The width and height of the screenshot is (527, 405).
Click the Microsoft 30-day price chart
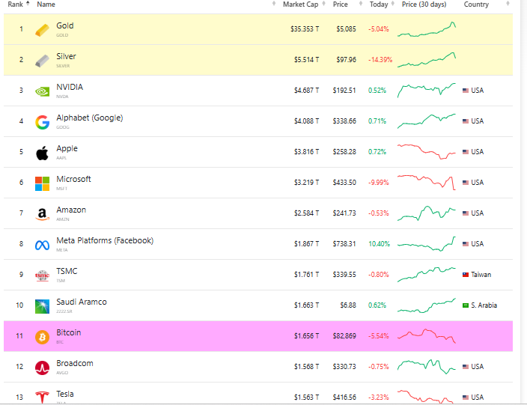[x=426, y=182]
